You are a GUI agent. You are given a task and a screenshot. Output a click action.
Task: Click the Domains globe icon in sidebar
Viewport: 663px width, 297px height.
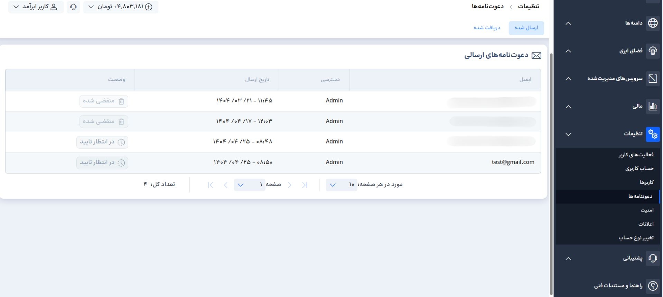[653, 23]
